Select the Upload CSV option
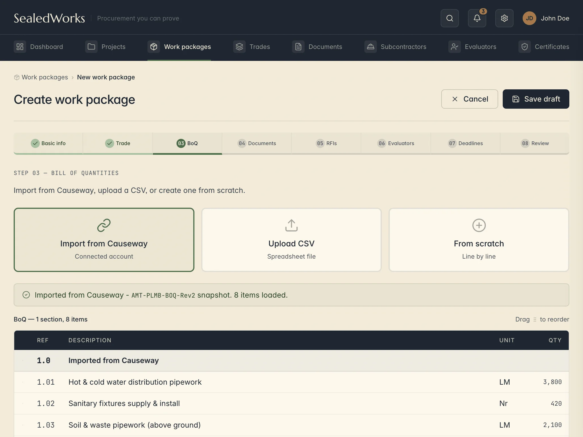 pos(291,240)
